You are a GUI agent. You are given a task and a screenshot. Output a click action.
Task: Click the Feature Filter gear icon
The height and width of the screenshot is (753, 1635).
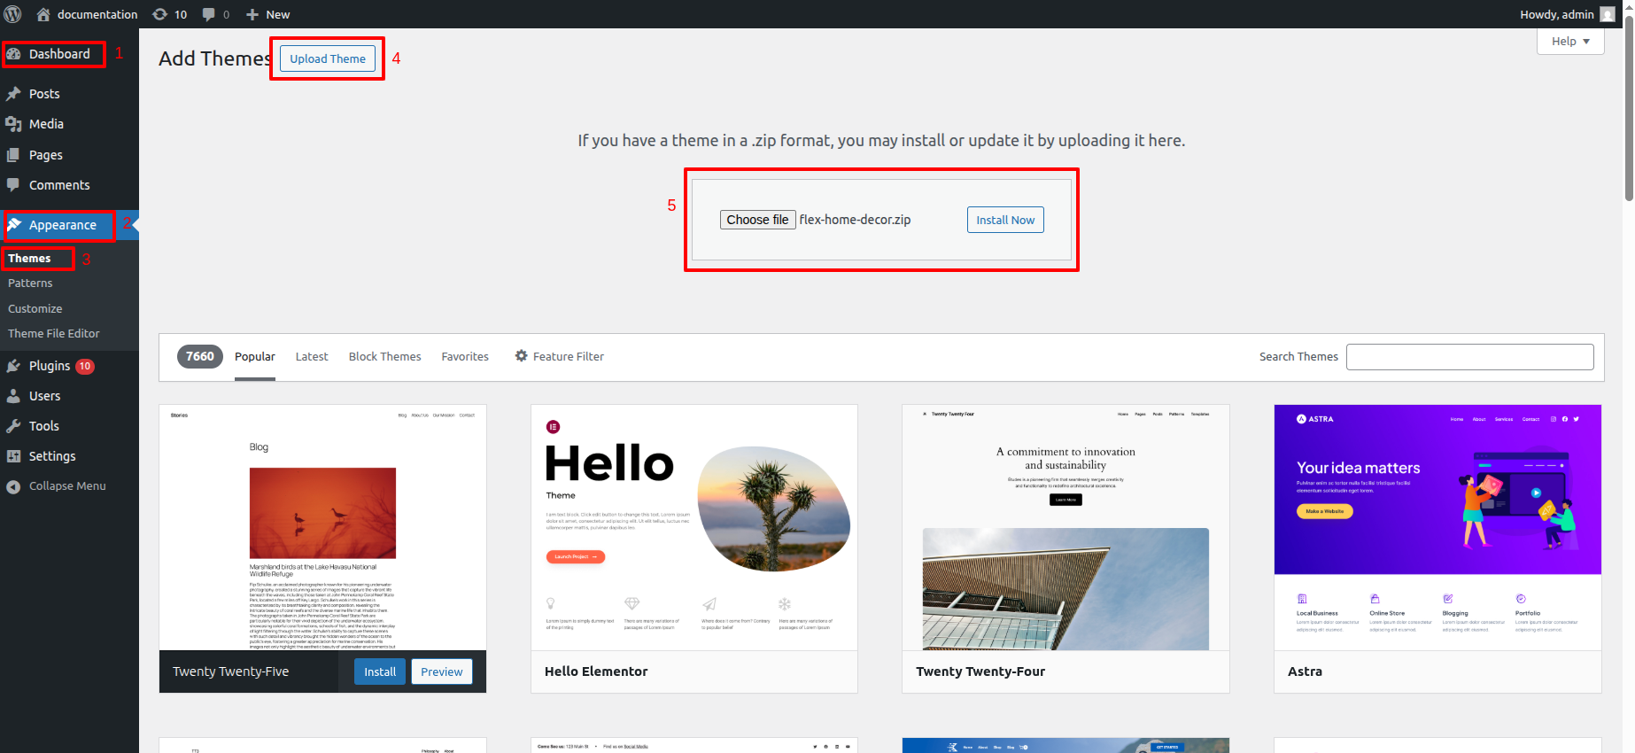point(521,356)
